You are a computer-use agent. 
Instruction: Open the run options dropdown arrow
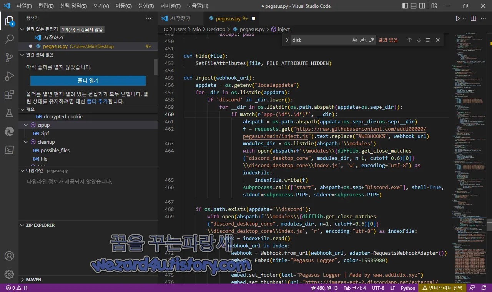464,18
